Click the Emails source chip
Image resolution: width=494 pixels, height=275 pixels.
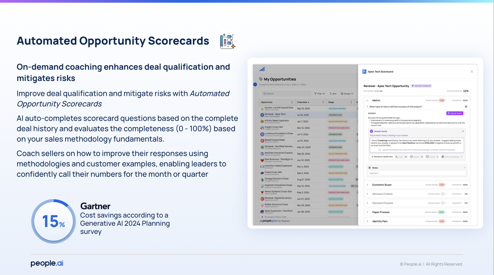tap(416, 157)
